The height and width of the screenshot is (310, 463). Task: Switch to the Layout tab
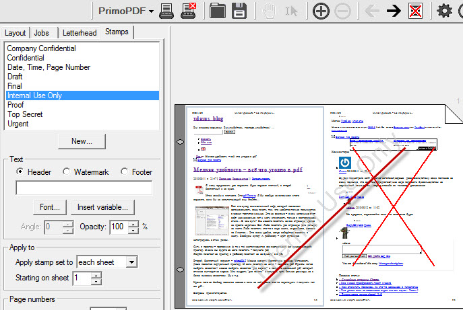click(x=15, y=33)
